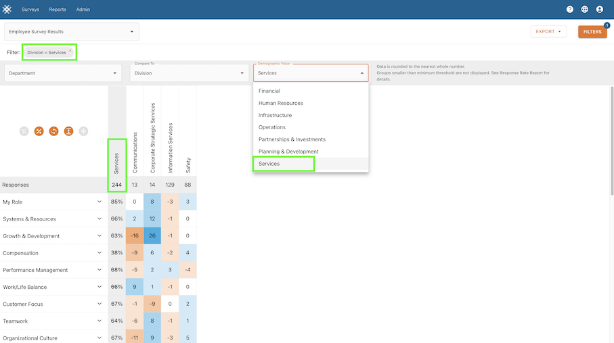
Task: Open the Employee Survey Results dropdown
Action: point(71,32)
